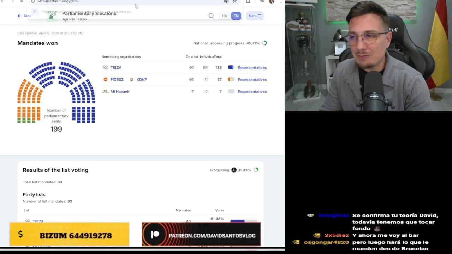Click Total list mandates: 93 text
Viewport: 452px width, 254px height.
tap(42, 182)
